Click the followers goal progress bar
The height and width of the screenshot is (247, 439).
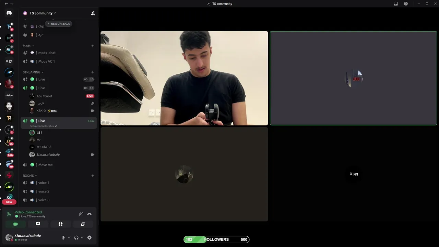(x=216, y=239)
